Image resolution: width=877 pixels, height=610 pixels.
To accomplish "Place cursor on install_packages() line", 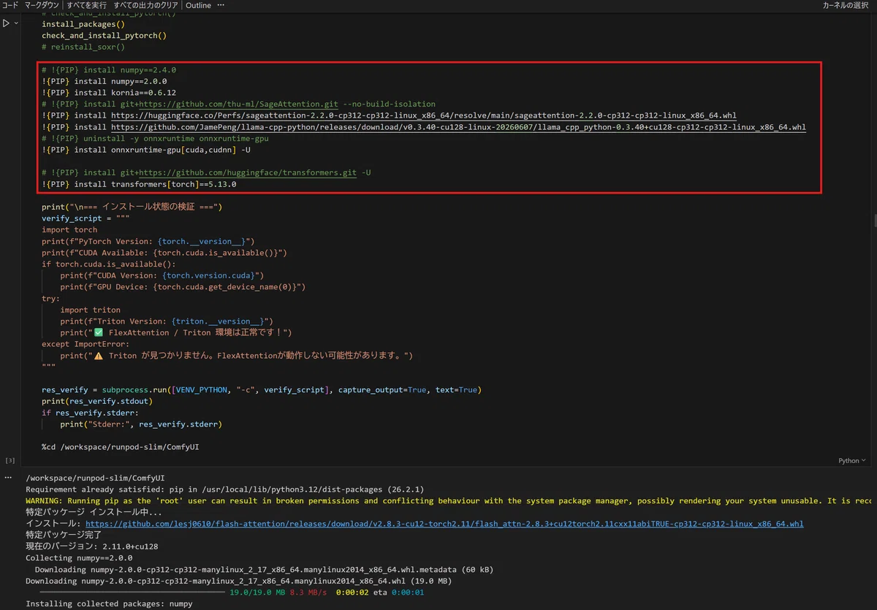I will [x=83, y=24].
